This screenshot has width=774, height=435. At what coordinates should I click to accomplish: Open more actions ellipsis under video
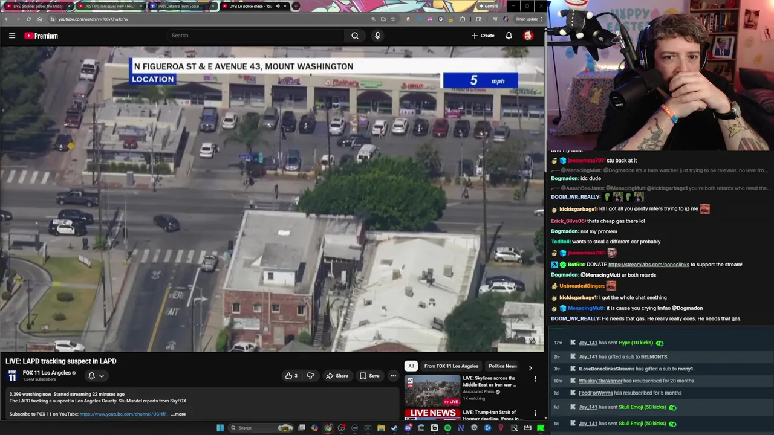click(x=393, y=376)
